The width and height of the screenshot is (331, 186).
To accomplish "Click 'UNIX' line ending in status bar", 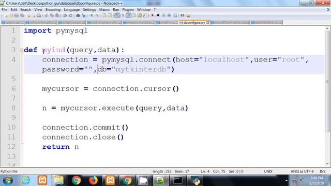I will (268, 172).
